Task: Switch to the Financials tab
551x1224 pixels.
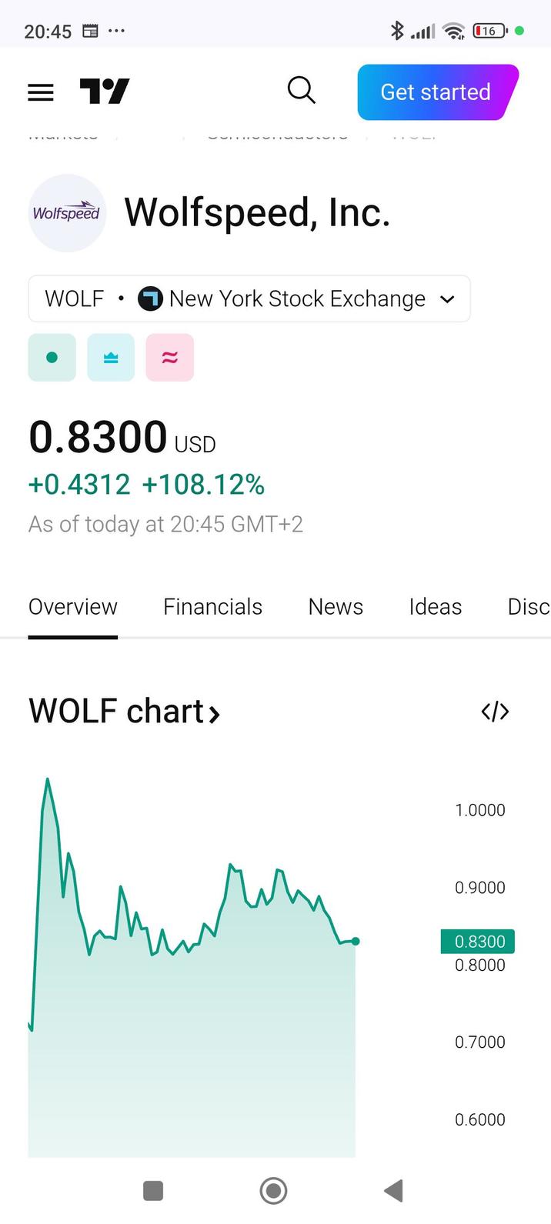Action: click(x=212, y=607)
